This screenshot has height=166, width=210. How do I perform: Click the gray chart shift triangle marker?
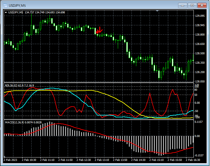(157, 11)
